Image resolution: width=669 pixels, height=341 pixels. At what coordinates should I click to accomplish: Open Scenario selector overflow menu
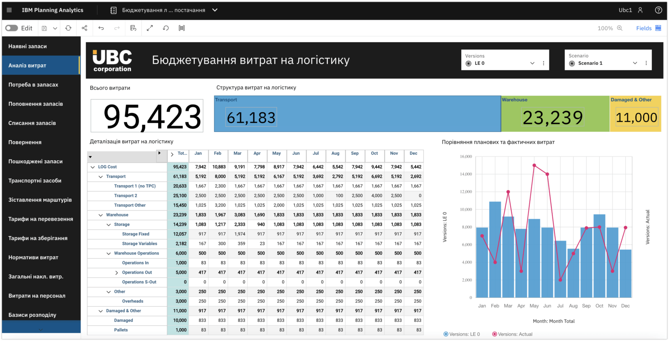click(646, 63)
